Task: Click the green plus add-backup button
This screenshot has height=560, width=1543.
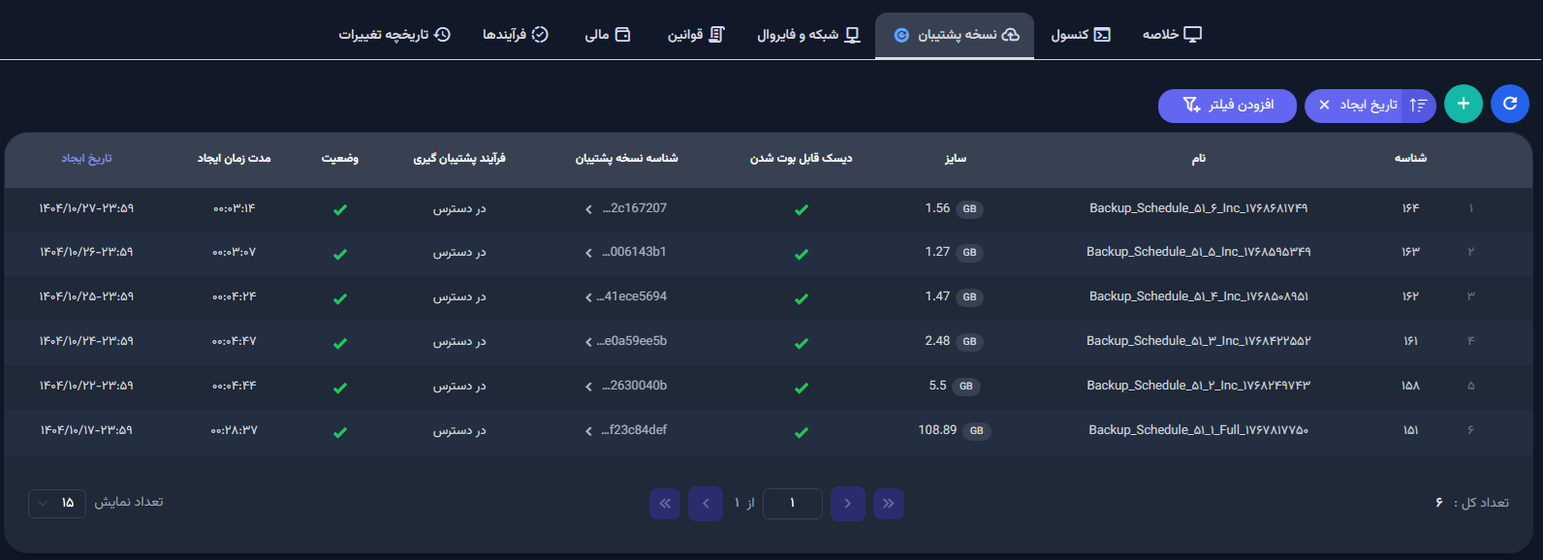Action: pos(1463,104)
